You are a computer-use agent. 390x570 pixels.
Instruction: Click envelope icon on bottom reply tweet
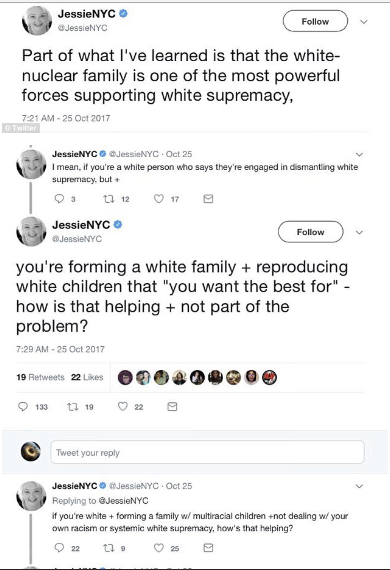point(208,548)
